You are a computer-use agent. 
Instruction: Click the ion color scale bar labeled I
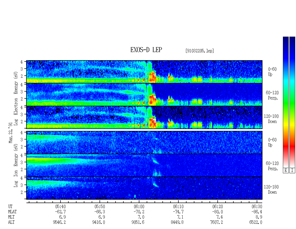(292, 102)
